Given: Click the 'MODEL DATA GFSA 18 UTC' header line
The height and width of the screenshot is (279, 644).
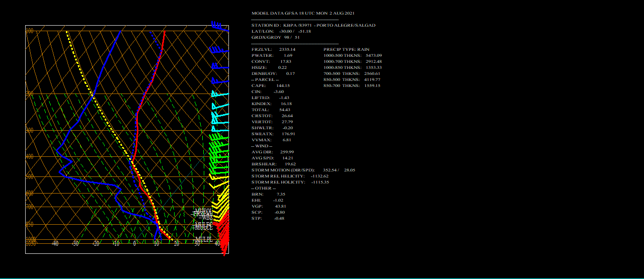Looking at the screenshot, I should [x=303, y=13].
